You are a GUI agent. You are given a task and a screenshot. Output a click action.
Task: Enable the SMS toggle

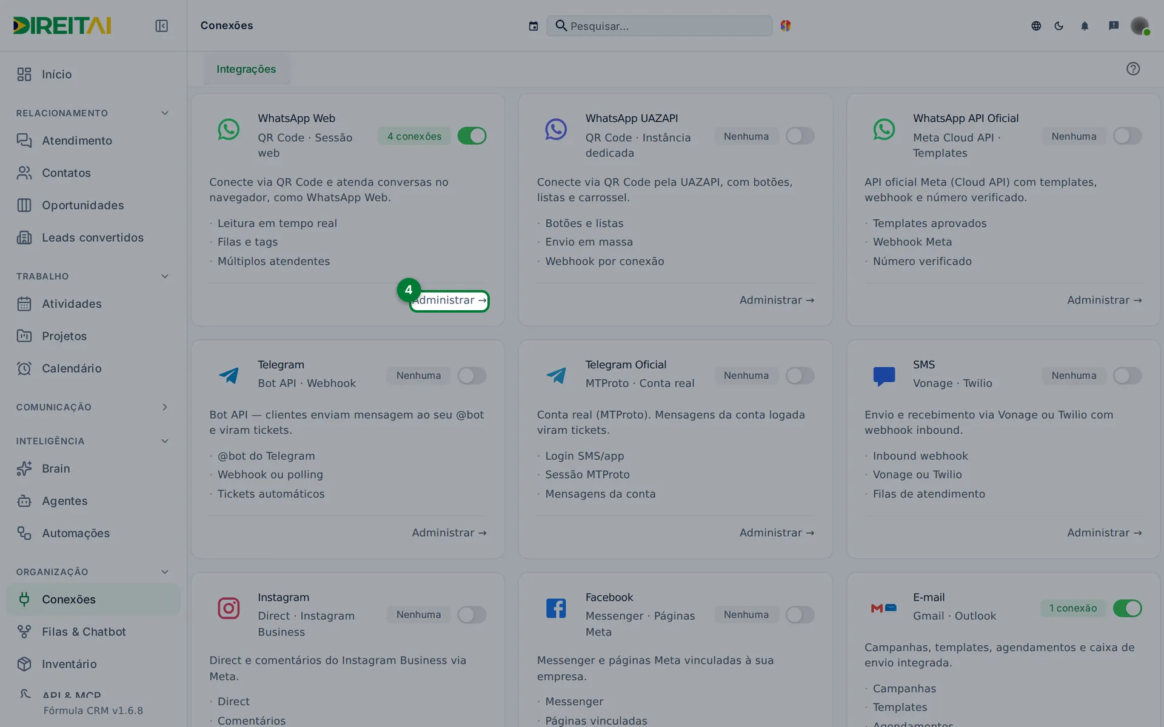[1127, 376]
